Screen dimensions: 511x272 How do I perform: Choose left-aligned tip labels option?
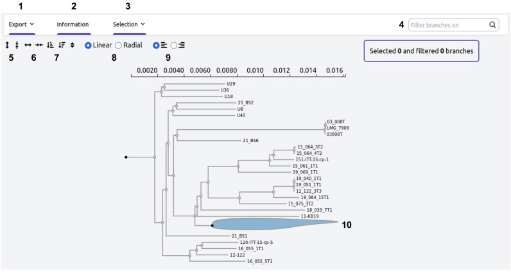[x=156, y=45]
